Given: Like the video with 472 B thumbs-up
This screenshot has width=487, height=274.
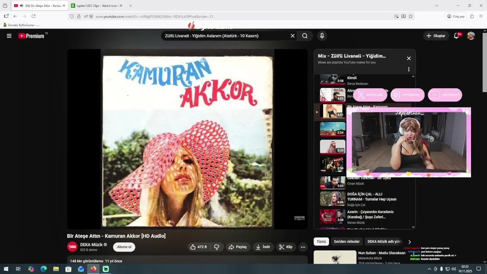Looking at the screenshot, I should [199, 247].
